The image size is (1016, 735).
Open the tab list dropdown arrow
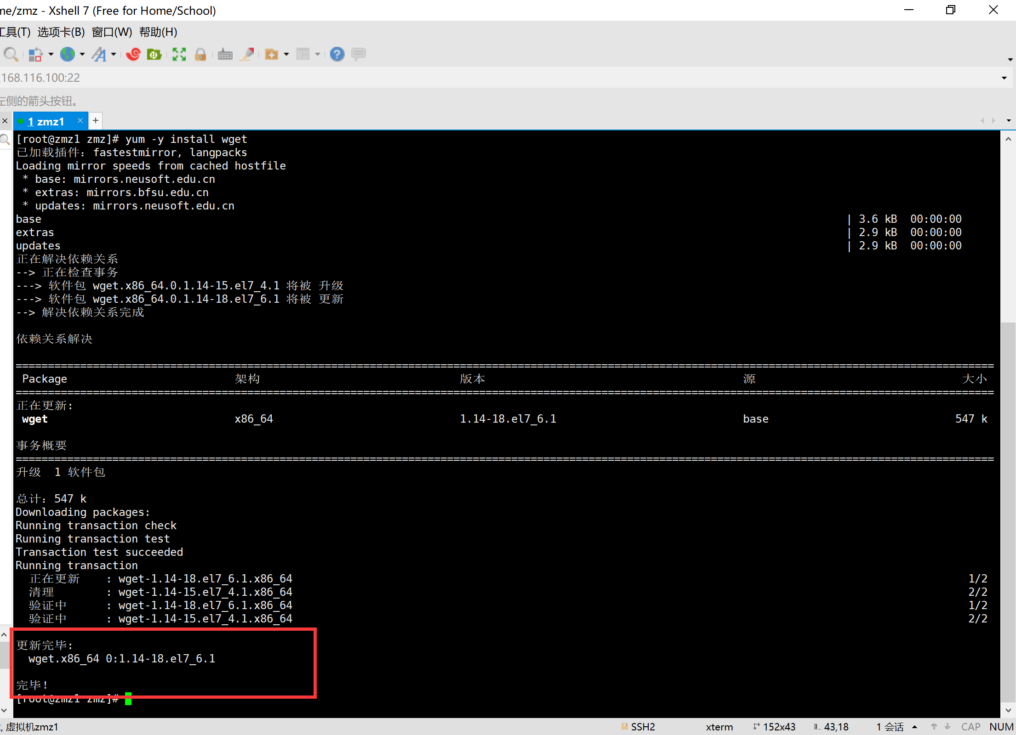(1009, 121)
